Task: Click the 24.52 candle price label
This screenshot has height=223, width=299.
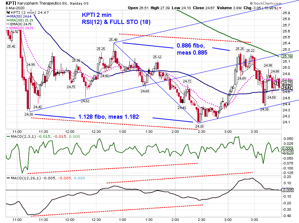Action: pyautogui.click(x=85, y=101)
